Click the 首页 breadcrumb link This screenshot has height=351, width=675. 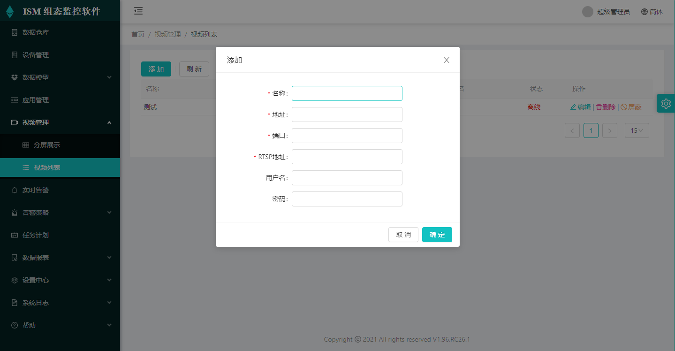[138, 34]
